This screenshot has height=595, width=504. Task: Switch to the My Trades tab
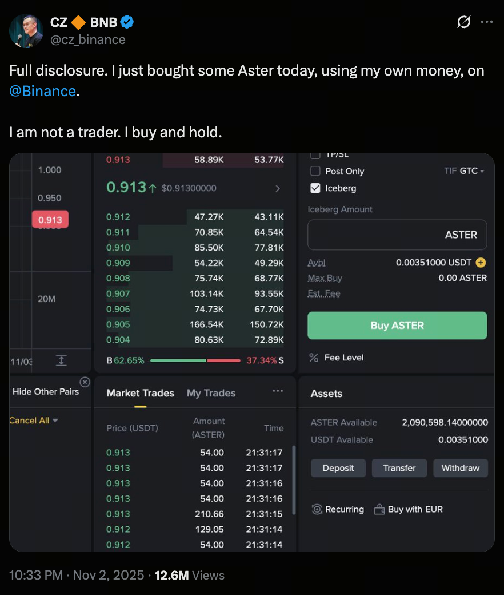pos(211,393)
